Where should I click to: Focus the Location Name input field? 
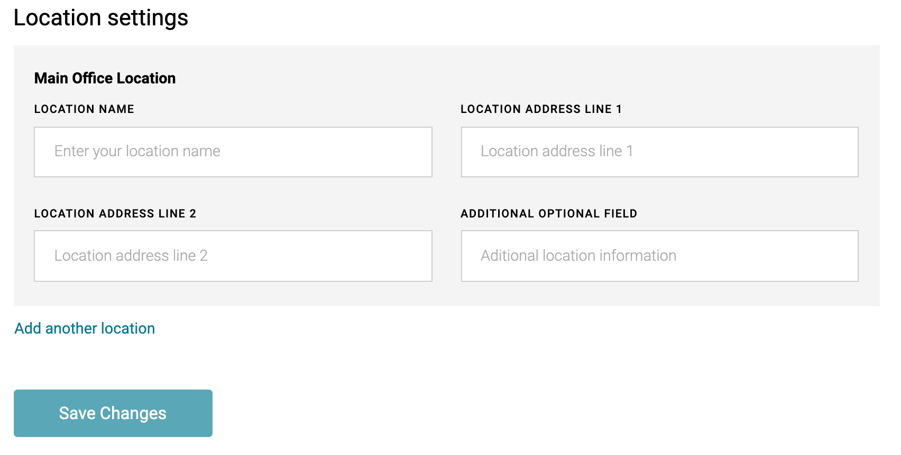233,152
